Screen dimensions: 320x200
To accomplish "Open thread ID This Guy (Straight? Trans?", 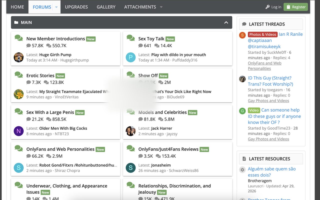I will pos(270,81).
